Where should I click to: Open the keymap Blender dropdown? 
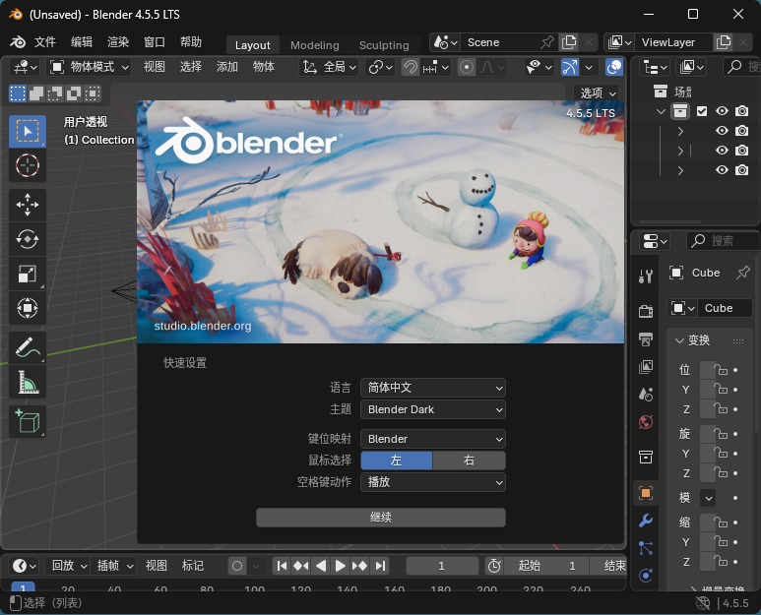(x=433, y=439)
